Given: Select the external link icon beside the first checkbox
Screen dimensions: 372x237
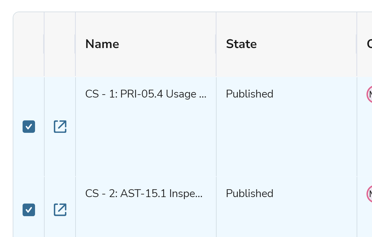Looking at the screenshot, I should (x=60, y=126).
